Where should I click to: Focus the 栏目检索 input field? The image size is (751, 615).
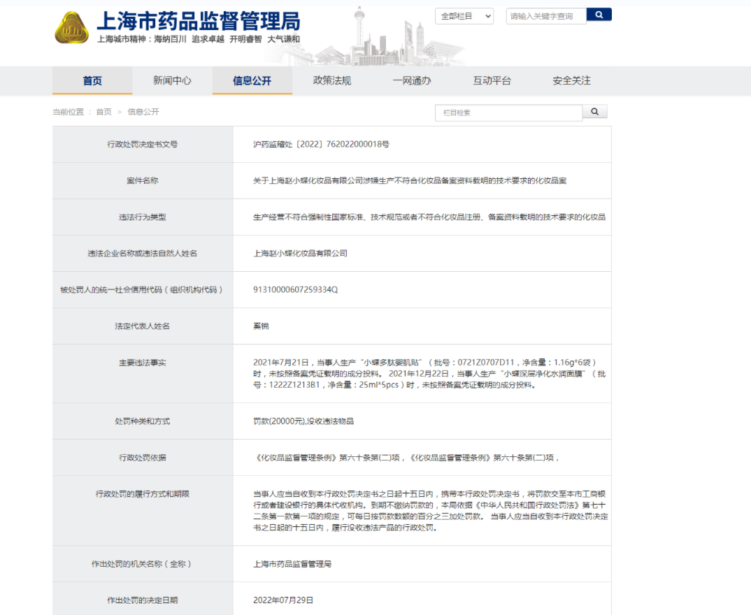[x=508, y=113]
